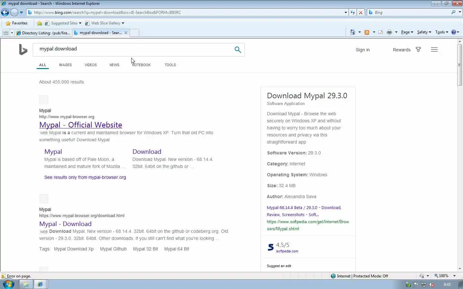Screen dimensions: 463x289
Task: Click the Home page icon
Action: (x=353, y=32)
